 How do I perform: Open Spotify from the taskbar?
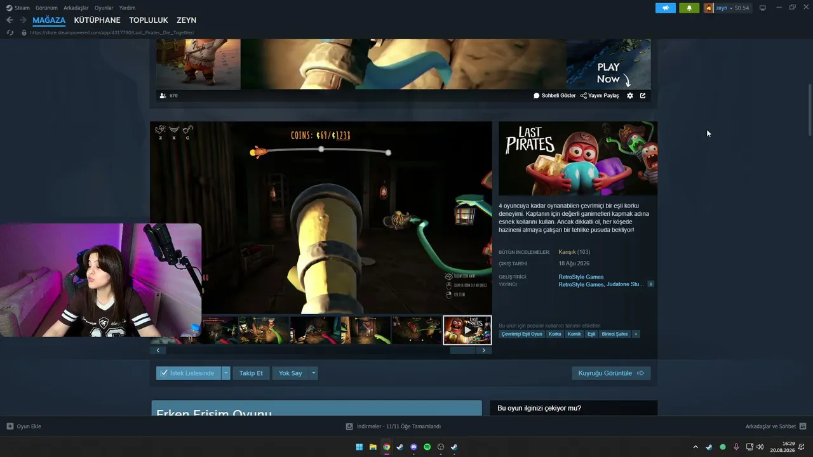pyautogui.click(x=427, y=447)
